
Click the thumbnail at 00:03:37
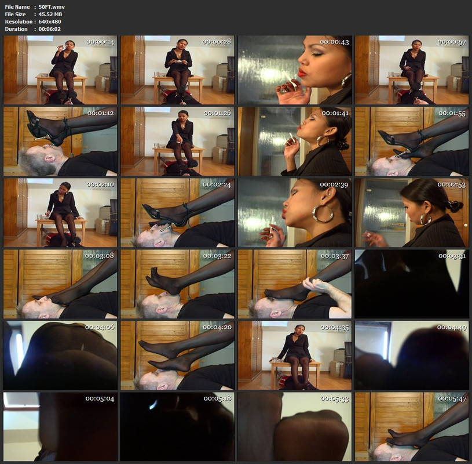(295, 284)
